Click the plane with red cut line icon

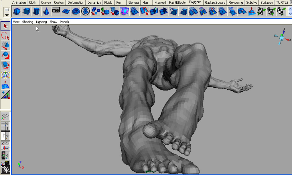tap(144, 11)
